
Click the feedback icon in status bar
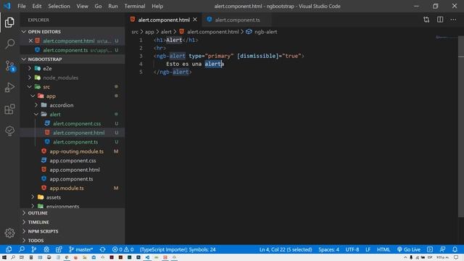pos(442,249)
